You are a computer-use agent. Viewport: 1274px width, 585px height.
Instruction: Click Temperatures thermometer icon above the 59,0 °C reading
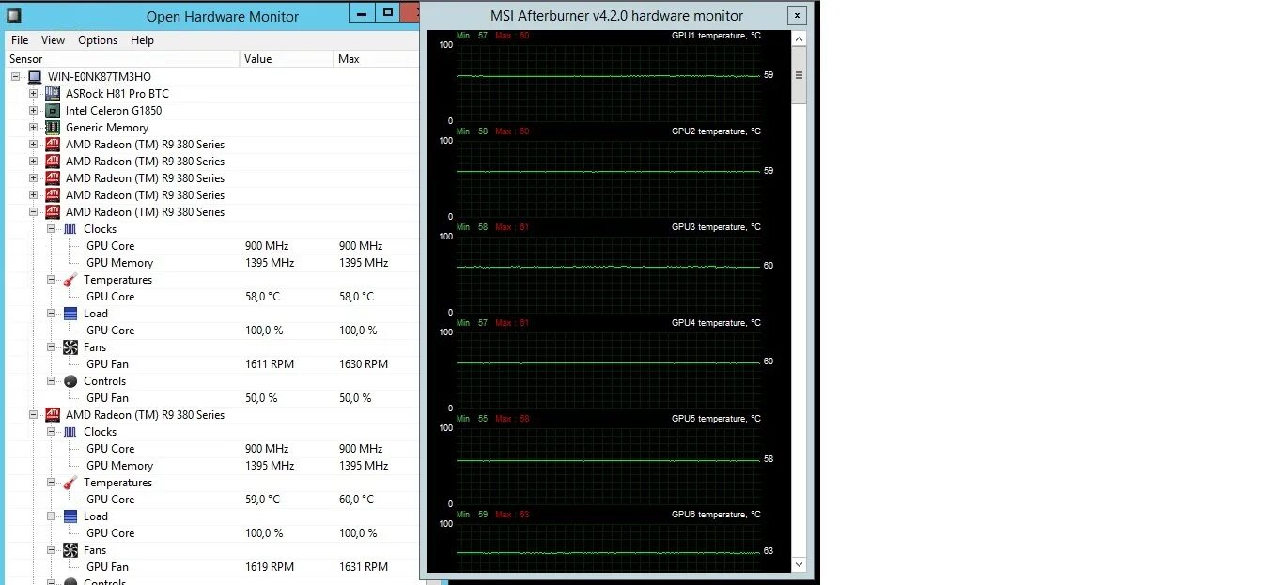[70, 483]
